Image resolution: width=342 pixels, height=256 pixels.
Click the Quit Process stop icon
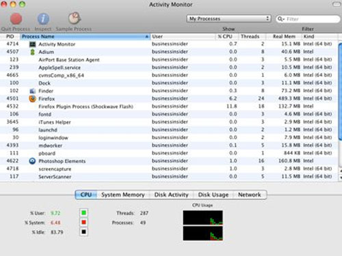(16, 19)
